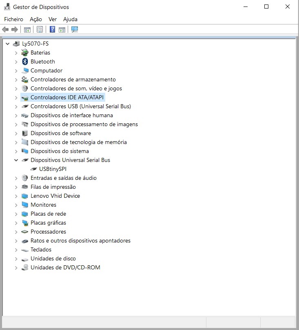This screenshot has width=299, height=330.
Task: Select Controladores de armazenamento label
Action: [x=73, y=79]
